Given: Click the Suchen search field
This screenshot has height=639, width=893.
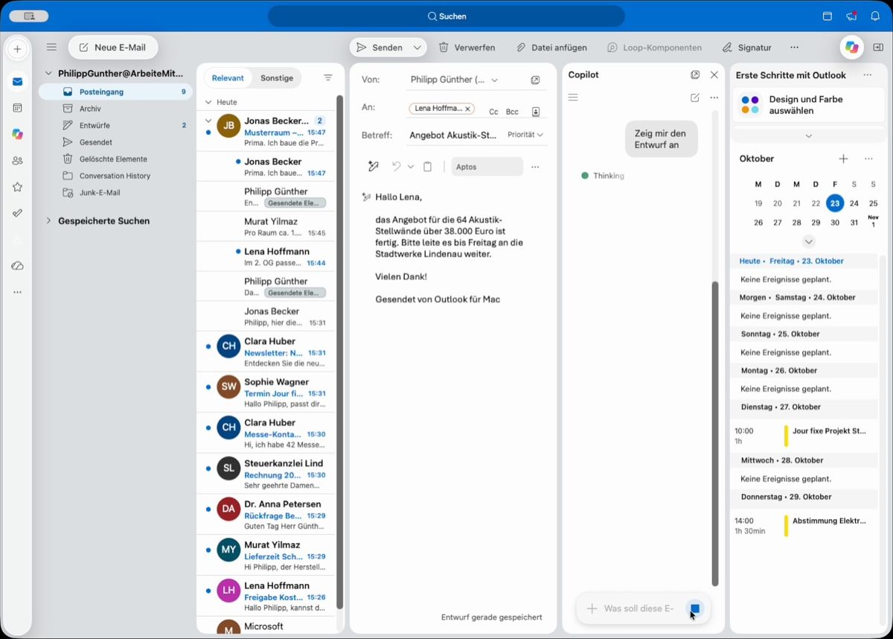Looking at the screenshot, I should click(x=446, y=16).
